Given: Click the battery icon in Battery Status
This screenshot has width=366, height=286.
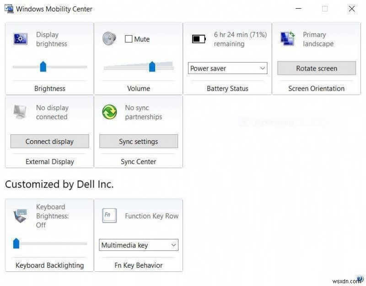Looking at the screenshot, I should [199, 39].
